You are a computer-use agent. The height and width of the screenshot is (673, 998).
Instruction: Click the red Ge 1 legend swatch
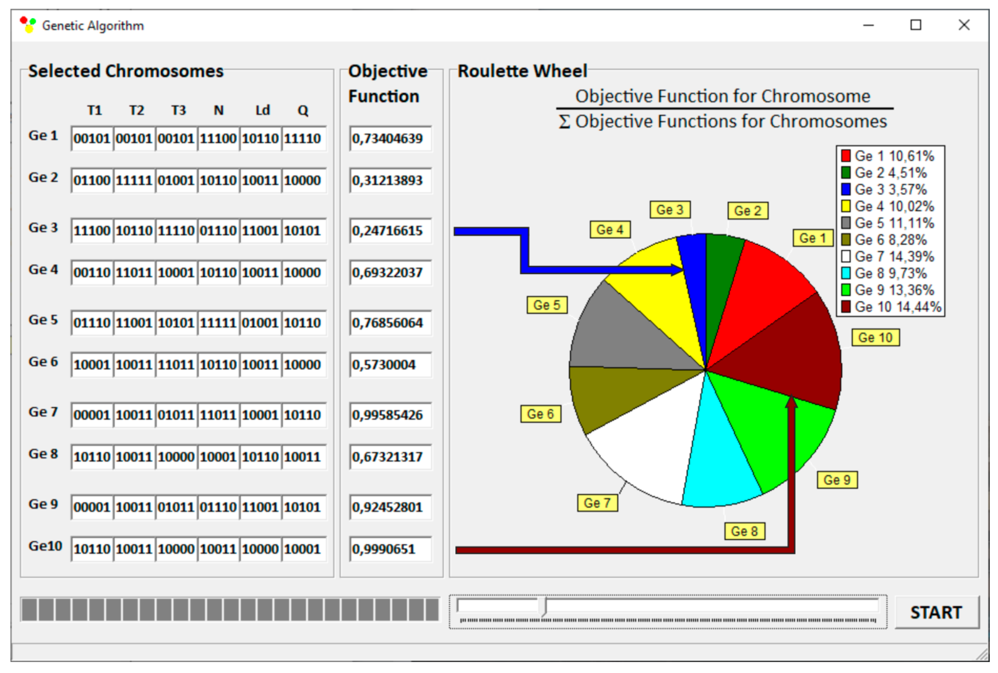(846, 156)
